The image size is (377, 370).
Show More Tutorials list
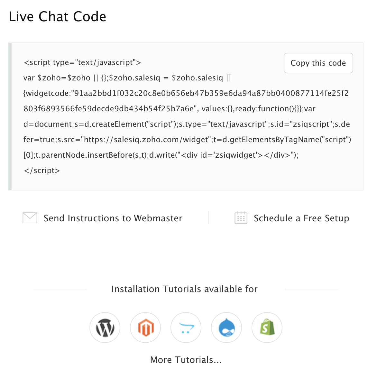(x=186, y=360)
